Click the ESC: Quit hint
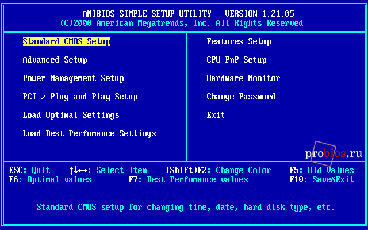The image size is (368, 230). click(x=29, y=170)
